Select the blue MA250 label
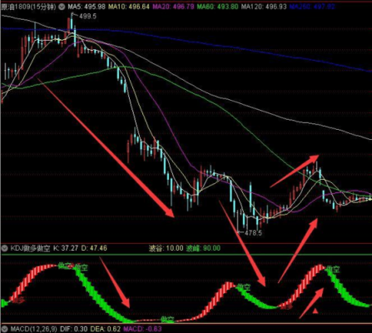This screenshot has height=333, width=372. pos(312,6)
